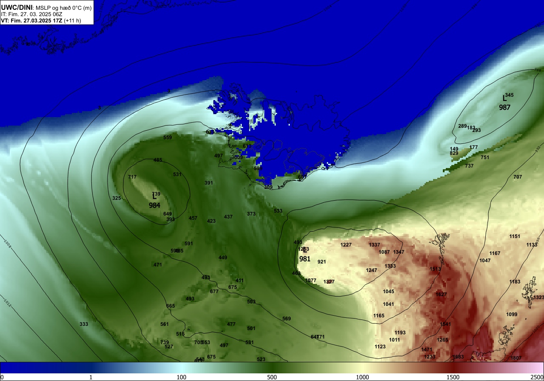Click the 523 height value

[261, 359]
